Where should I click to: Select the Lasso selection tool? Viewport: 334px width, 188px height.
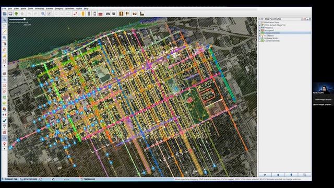click(4, 26)
